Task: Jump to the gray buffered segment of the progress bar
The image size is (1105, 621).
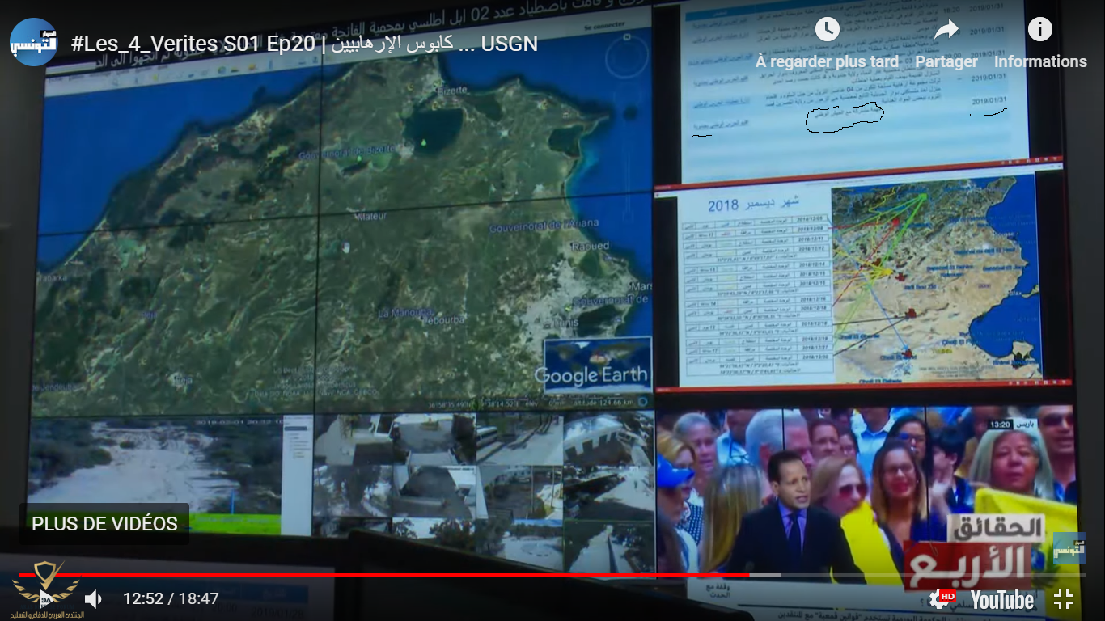Action: click(x=764, y=575)
